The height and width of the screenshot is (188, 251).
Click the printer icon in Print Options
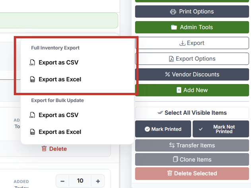[173, 12]
